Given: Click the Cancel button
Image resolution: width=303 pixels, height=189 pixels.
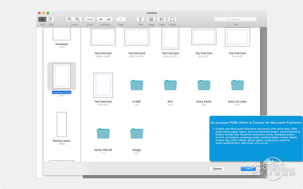Looking at the screenshot, I should point(217,169).
